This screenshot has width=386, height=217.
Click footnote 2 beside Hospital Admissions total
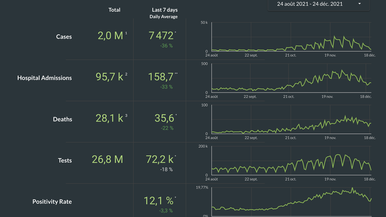126,75
